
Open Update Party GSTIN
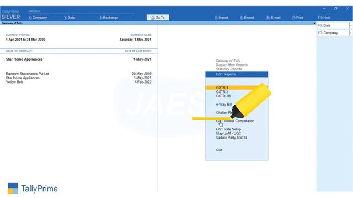231,137
